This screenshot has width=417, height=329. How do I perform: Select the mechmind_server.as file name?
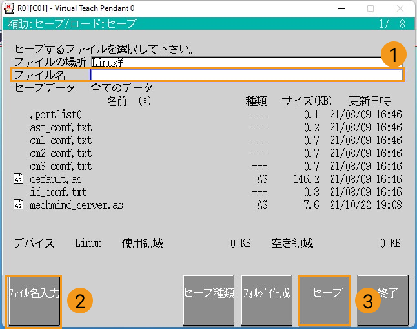tap(76, 205)
